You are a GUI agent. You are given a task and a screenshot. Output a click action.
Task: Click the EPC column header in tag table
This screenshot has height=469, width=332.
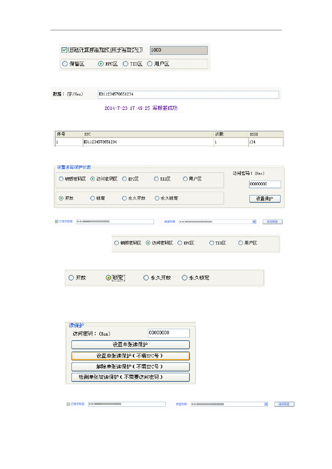tap(148, 134)
